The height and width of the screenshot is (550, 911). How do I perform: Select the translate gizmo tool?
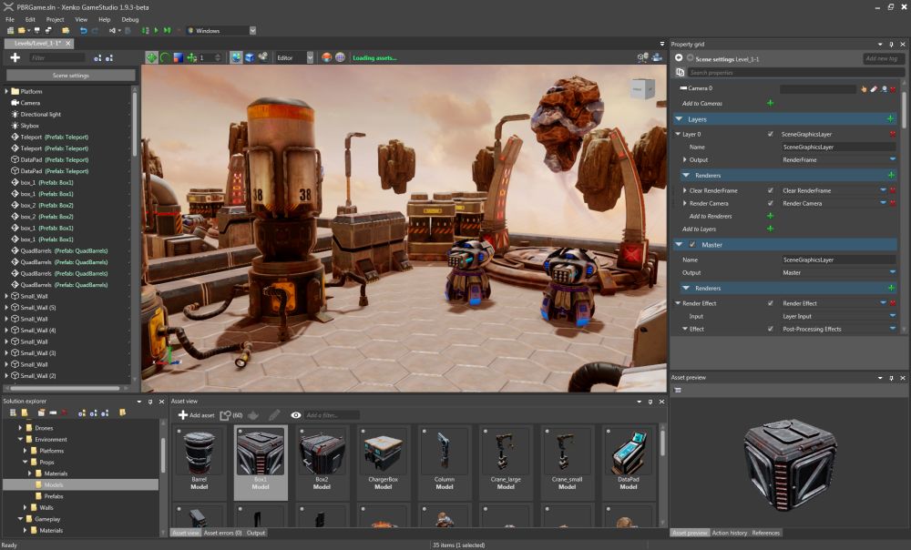click(151, 57)
